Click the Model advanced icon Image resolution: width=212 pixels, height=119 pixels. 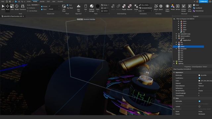[x=173, y=7]
